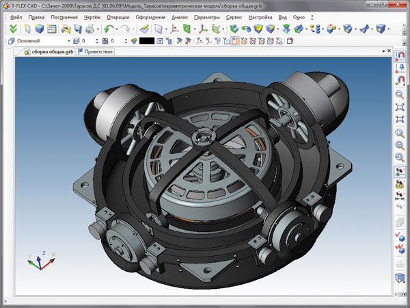Choose the green 3D profile tool
Screen dimensions: 410x308
(x=187, y=29)
